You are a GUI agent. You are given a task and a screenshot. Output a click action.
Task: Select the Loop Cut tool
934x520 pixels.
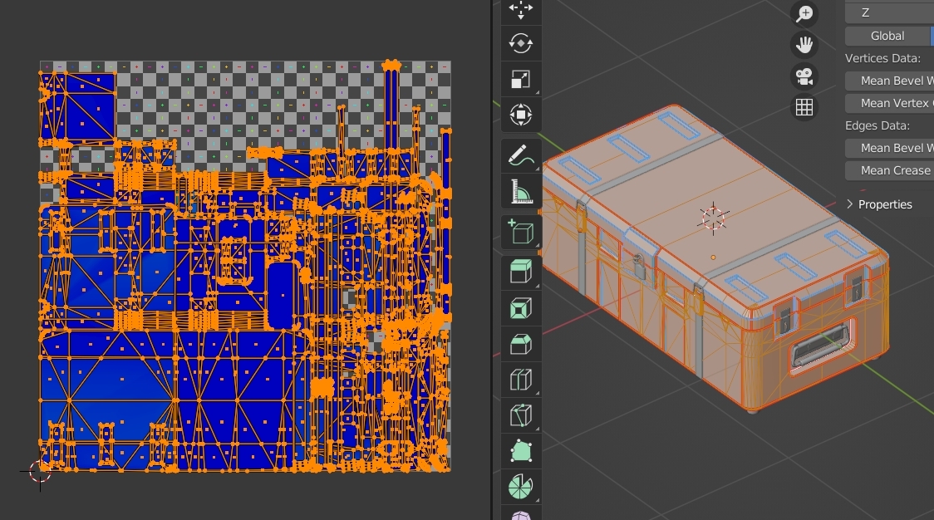(x=521, y=380)
